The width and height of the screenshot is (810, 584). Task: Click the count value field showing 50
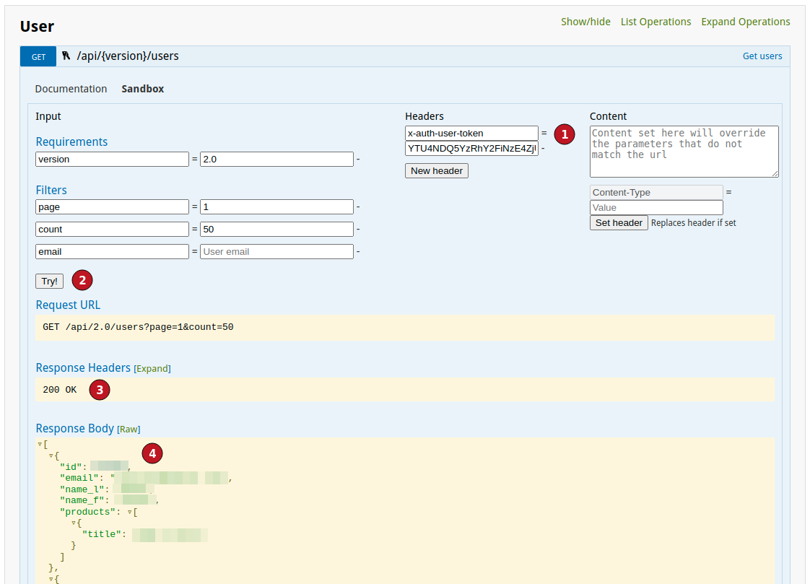tap(276, 230)
